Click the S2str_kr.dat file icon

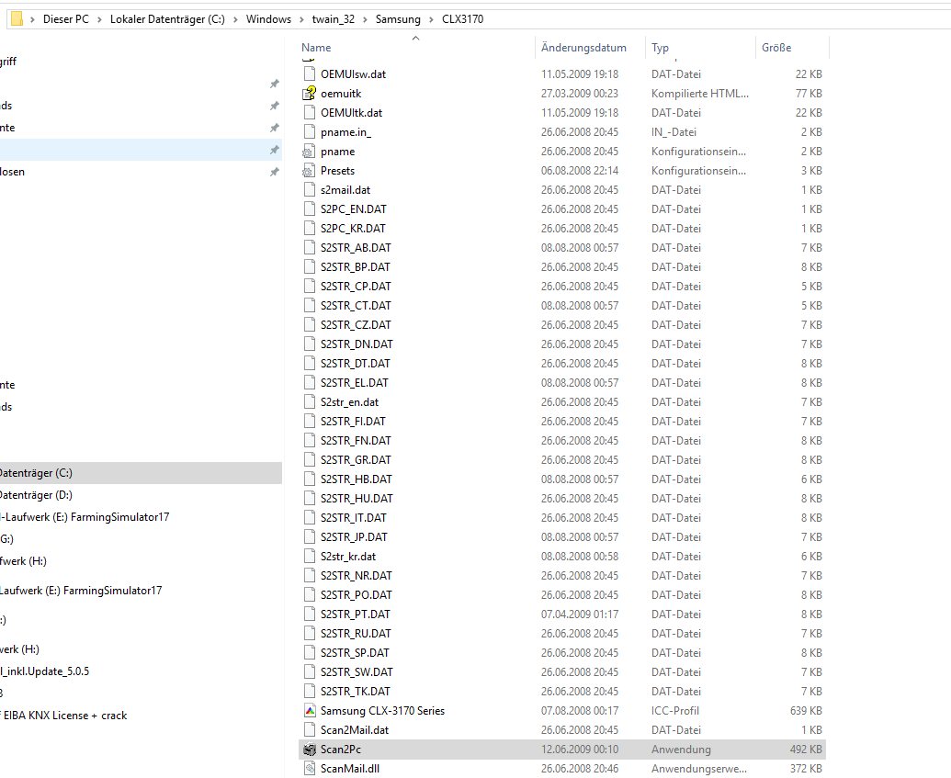[310, 556]
